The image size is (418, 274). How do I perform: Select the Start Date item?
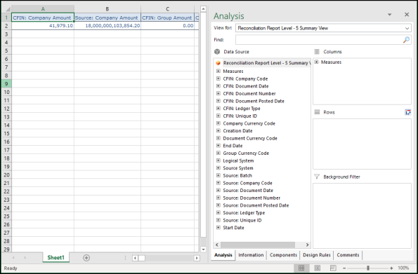click(x=233, y=228)
